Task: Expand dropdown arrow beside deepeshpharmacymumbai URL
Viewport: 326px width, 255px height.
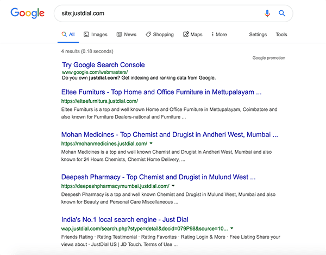Action: pyautogui.click(x=173, y=186)
